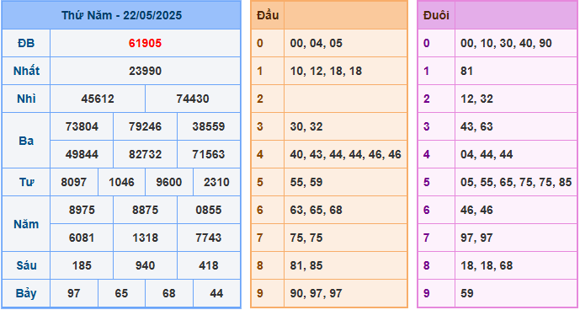This screenshot has height=310, width=580.
Task: Select number 68 in the Bảy row
Action: coord(169,293)
